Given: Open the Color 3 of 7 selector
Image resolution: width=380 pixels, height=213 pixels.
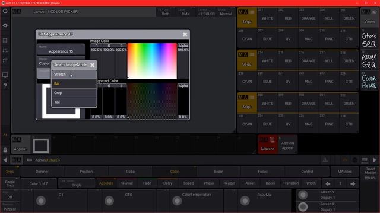Looking at the screenshot, I should (39, 183).
